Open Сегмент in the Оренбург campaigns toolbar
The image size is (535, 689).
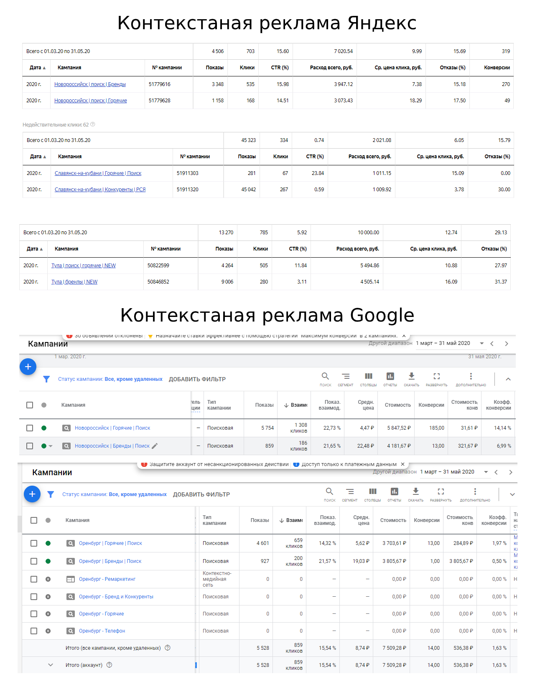point(350,494)
